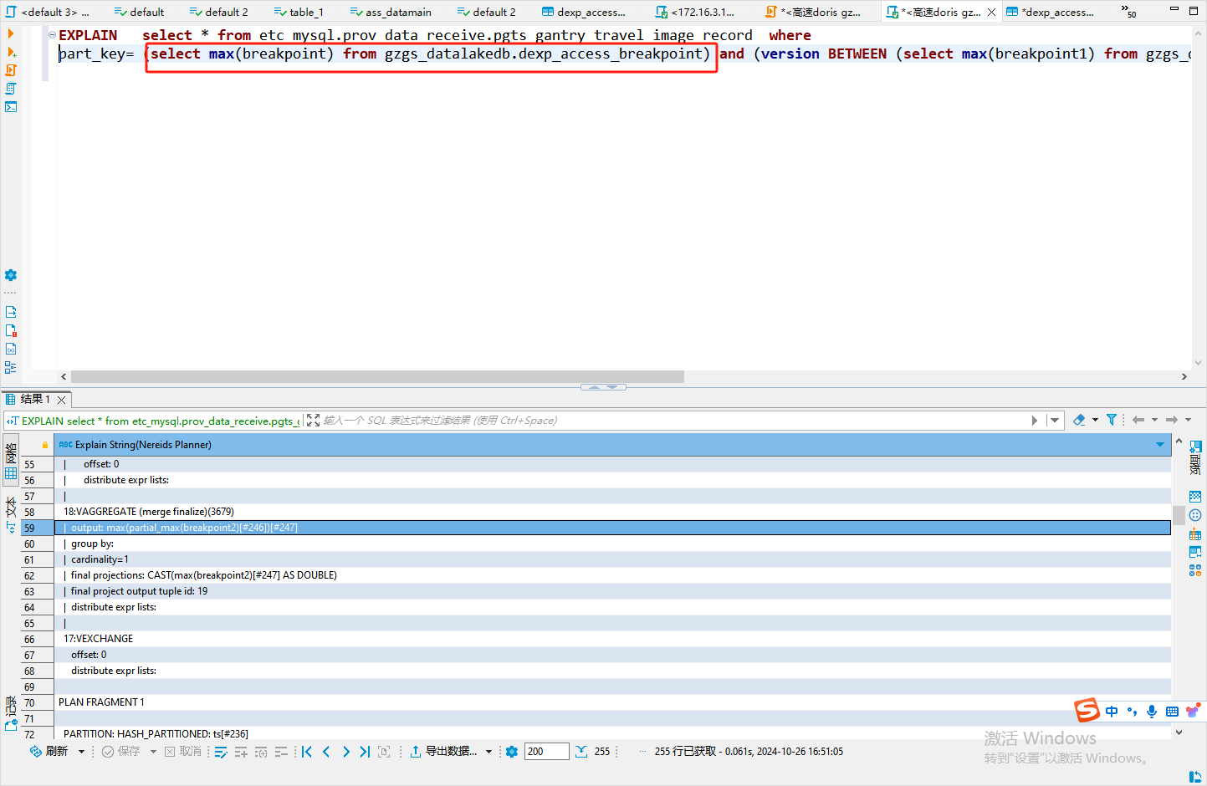This screenshot has height=786, width=1207.
Task: Close the active doris script tab
Action: [x=992, y=13]
